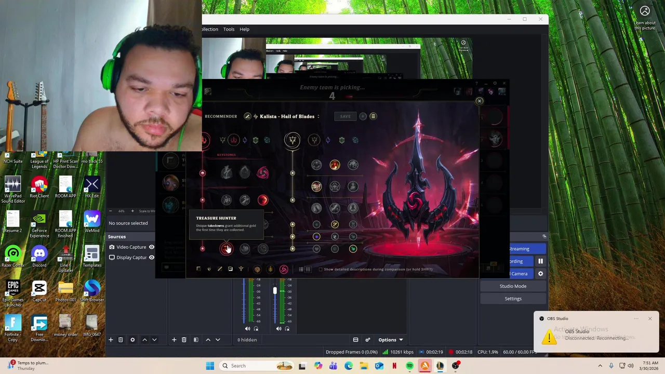Close the rune editor with X button

[480, 101]
